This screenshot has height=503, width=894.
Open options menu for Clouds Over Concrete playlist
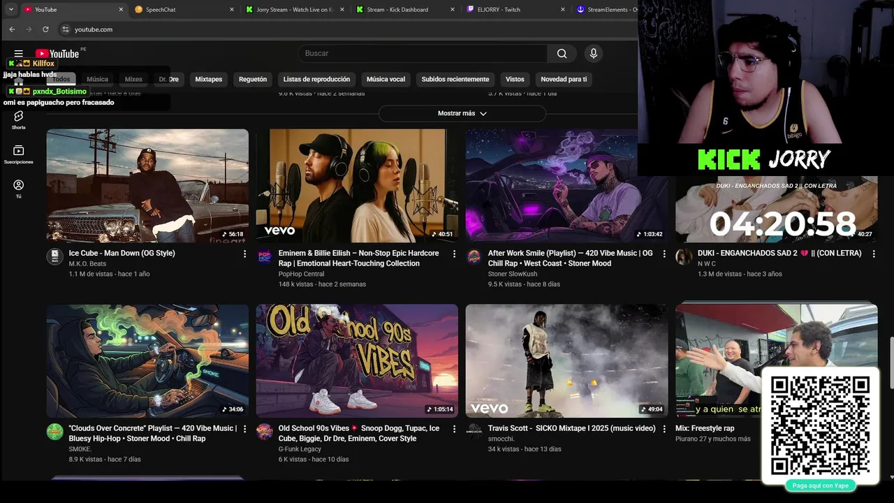point(244,428)
